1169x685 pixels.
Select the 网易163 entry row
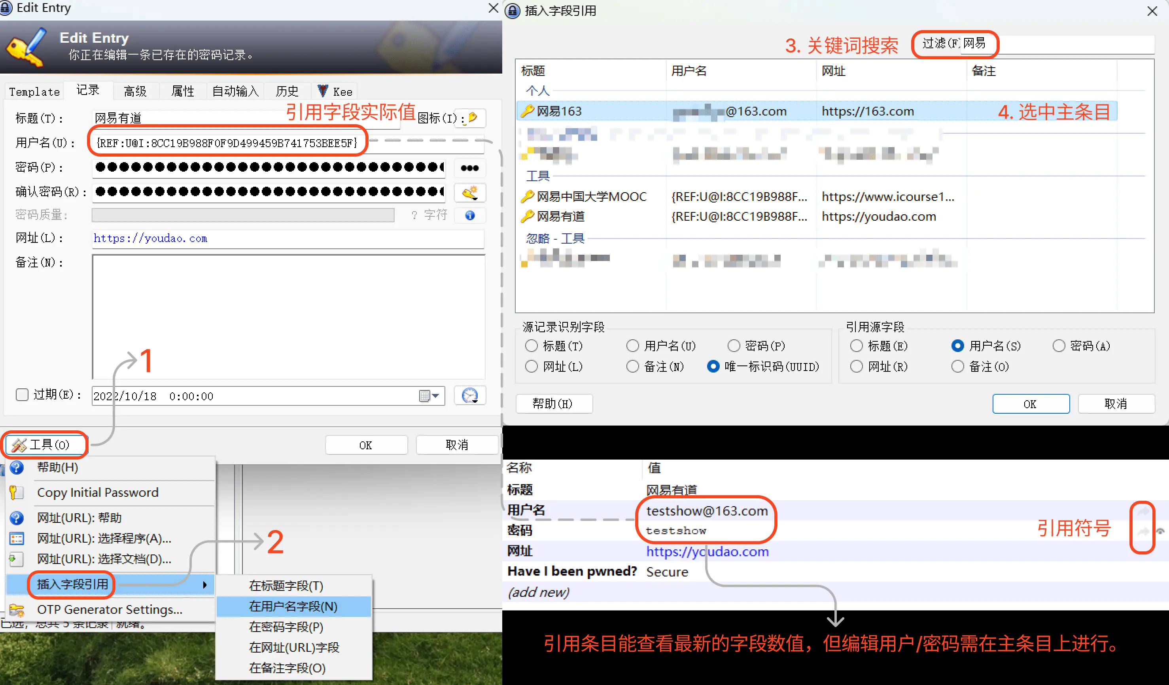click(x=817, y=111)
